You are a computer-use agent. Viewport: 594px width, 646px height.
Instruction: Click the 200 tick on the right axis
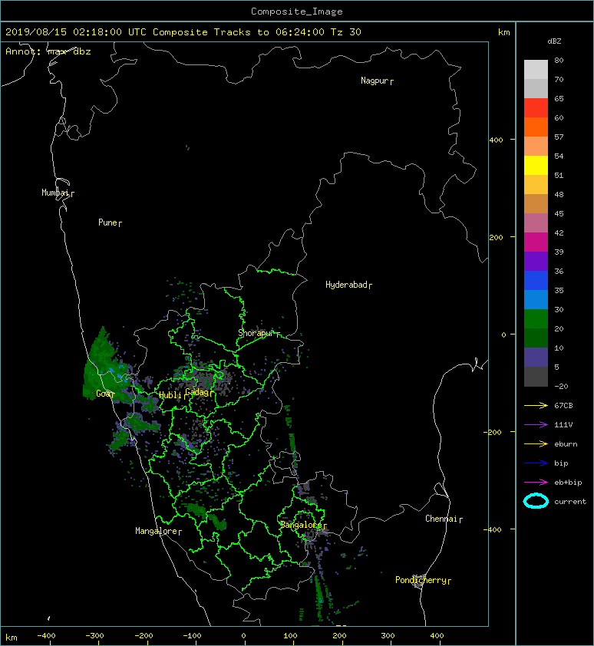click(x=496, y=237)
